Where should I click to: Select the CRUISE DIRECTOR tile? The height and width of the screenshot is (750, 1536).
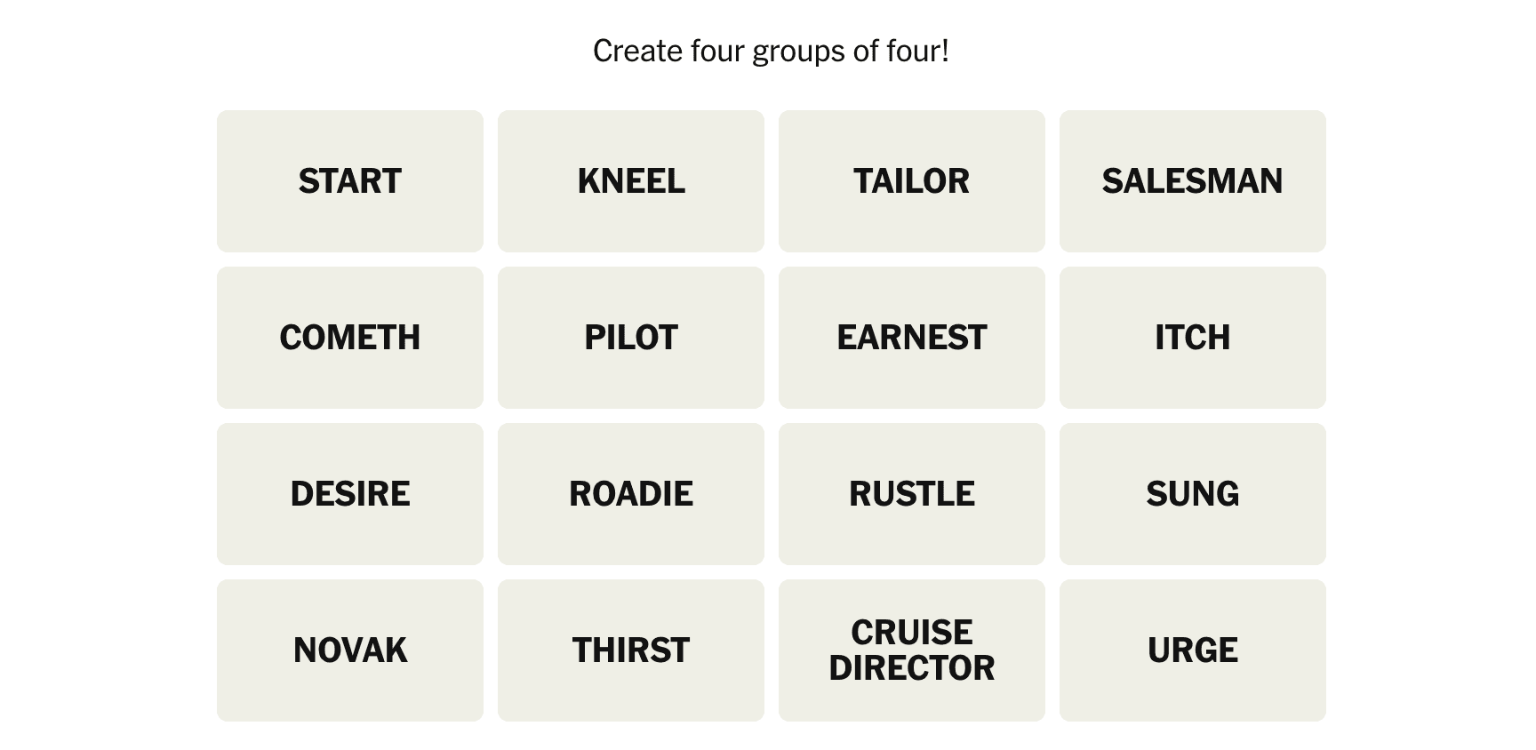[912, 650]
